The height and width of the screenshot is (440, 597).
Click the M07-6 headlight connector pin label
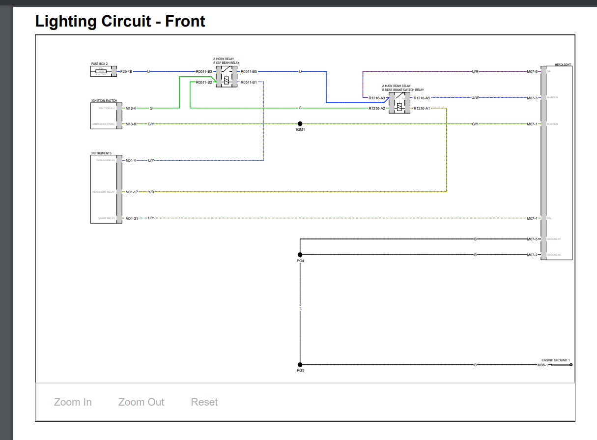tap(532, 72)
